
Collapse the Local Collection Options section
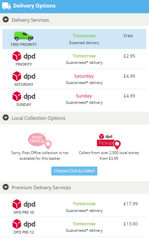pos(6,118)
